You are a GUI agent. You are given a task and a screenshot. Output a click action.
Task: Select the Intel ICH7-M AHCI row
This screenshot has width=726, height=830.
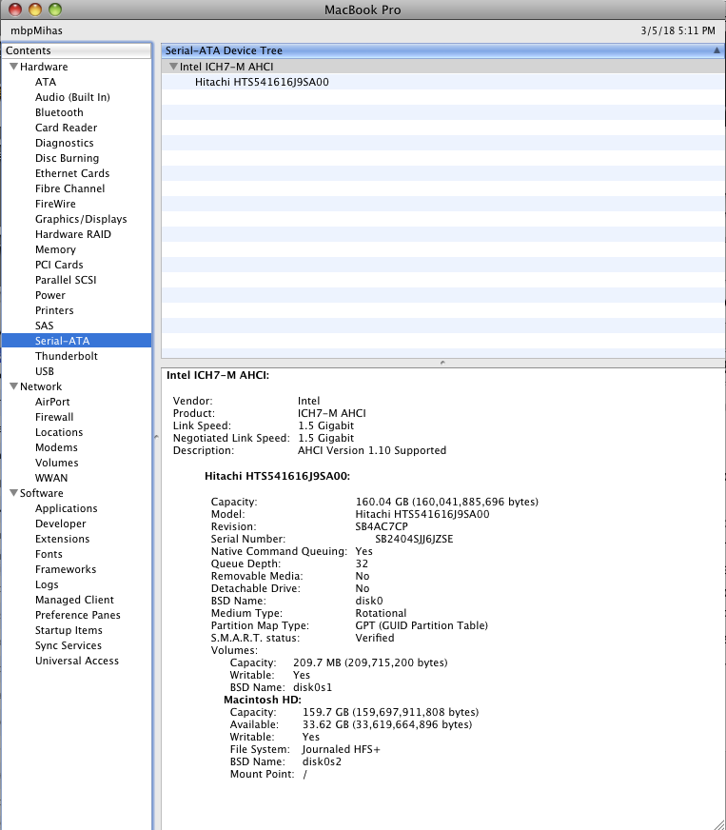tap(442, 67)
